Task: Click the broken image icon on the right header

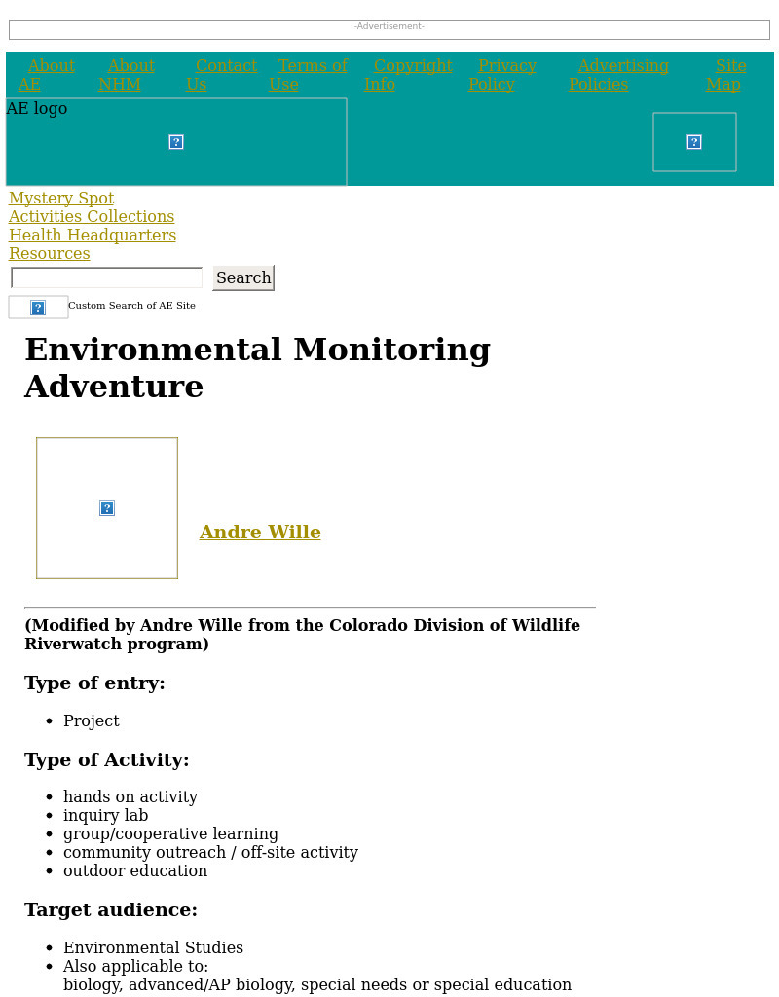Action: point(694,141)
